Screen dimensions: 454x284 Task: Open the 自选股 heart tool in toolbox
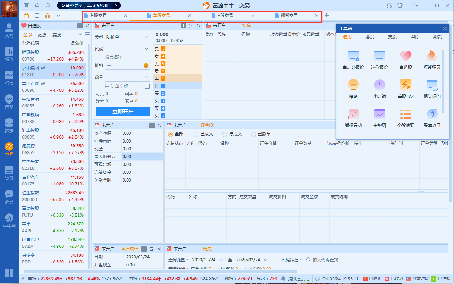[405, 60]
